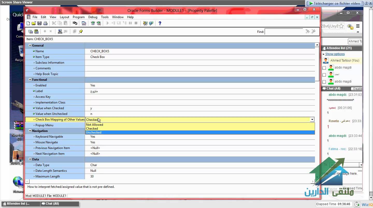Click the Paste clipboard toolbar icon
Image resolution: width=373 pixels, height=208 pixels.
(66, 23)
